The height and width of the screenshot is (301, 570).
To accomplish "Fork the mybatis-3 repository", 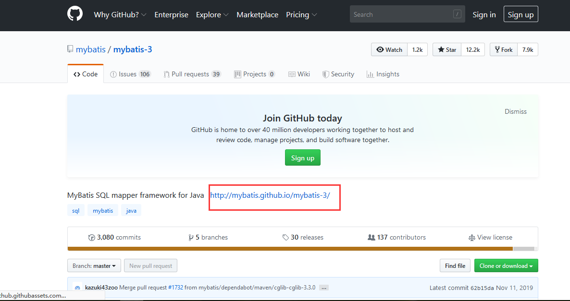I will click(504, 50).
